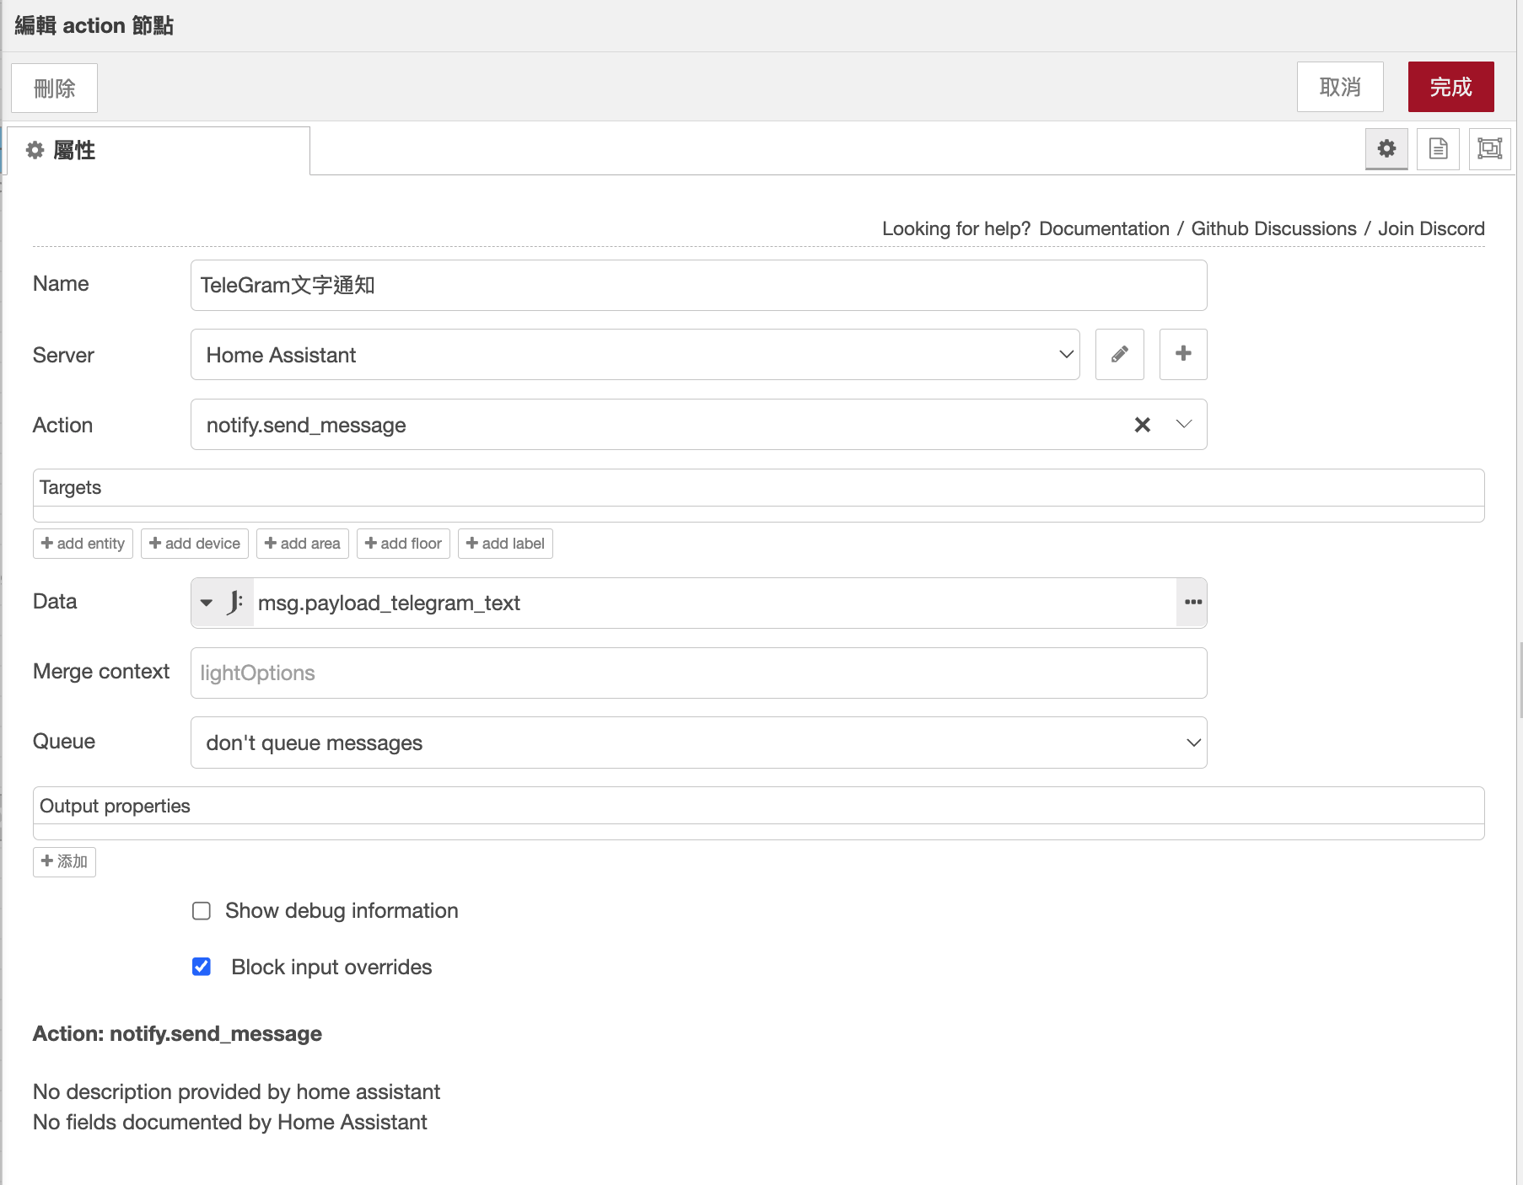The image size is (1523, 1185).
Task: Expand the Action dropdown list
Action: tap(1183, 425)
